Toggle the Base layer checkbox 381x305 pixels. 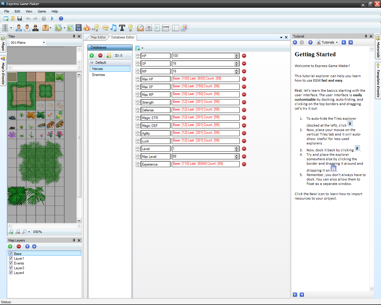(11, 253)
